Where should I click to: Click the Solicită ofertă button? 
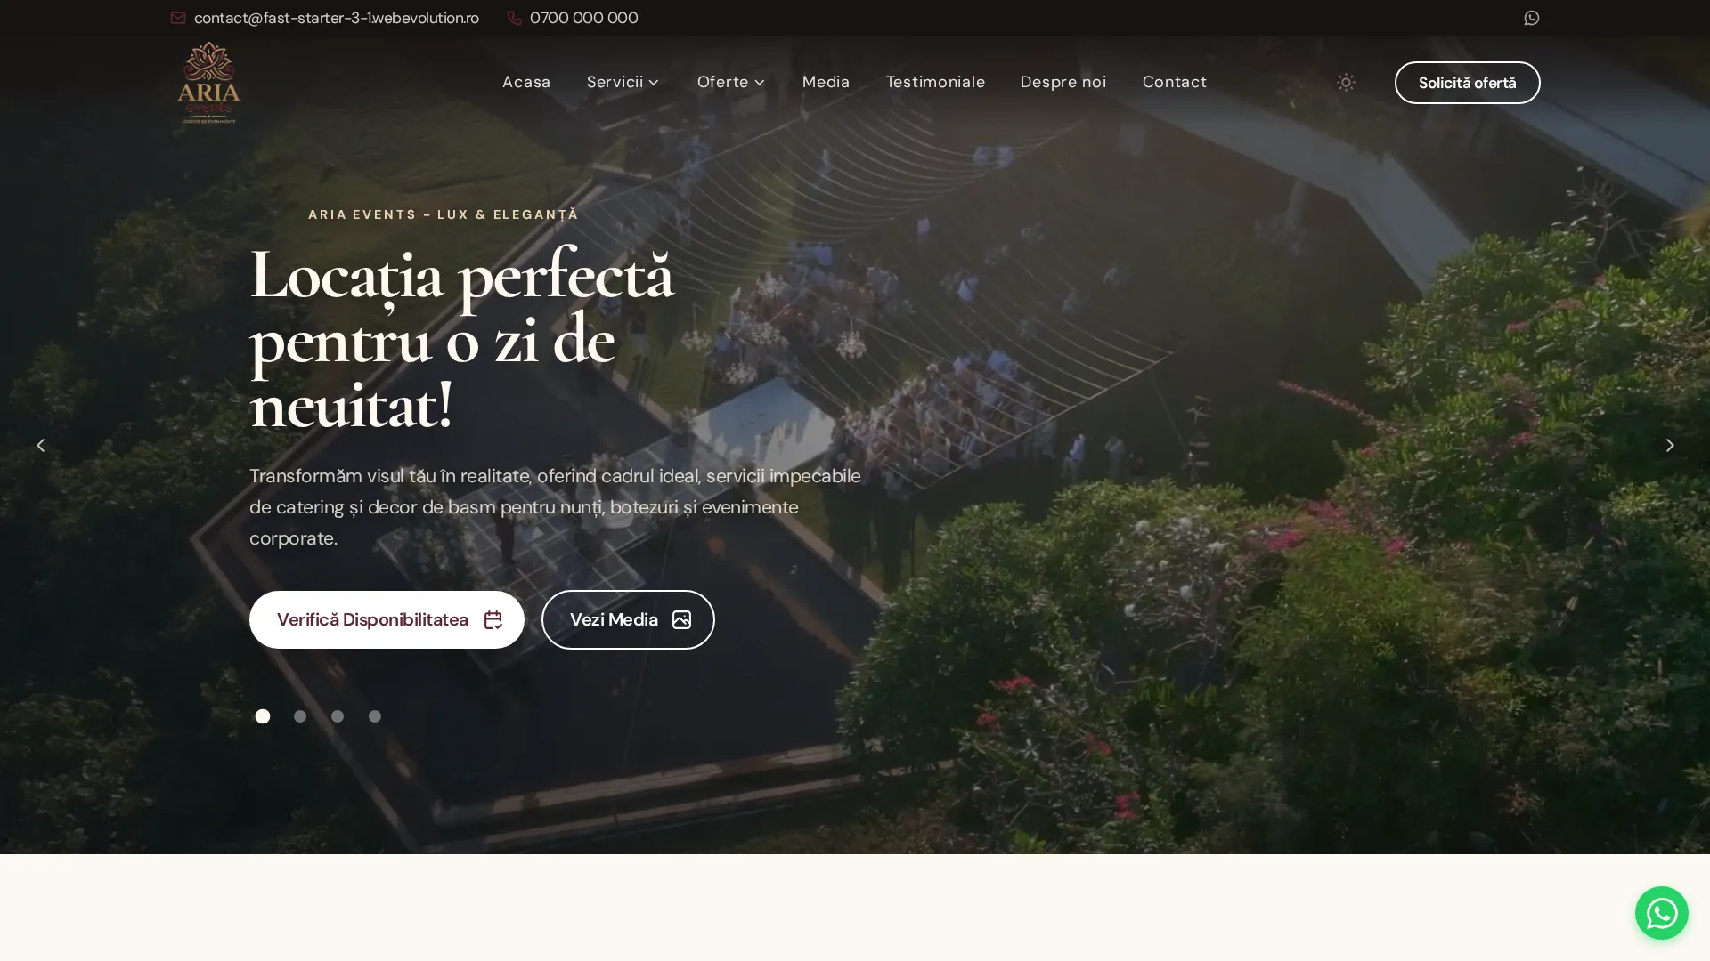click(x=1467, y=83)
